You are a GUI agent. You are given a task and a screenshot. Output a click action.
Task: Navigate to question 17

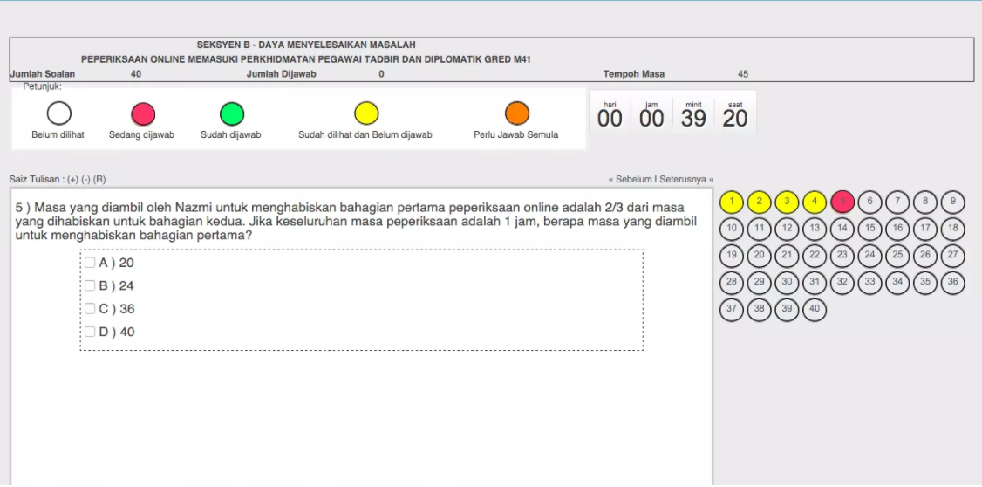pyautogui.click(x=925, y=229)
